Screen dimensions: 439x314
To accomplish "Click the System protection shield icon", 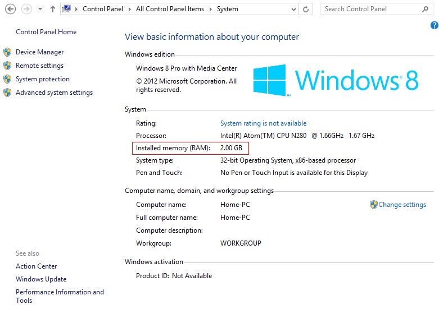I will pos(7,79).
